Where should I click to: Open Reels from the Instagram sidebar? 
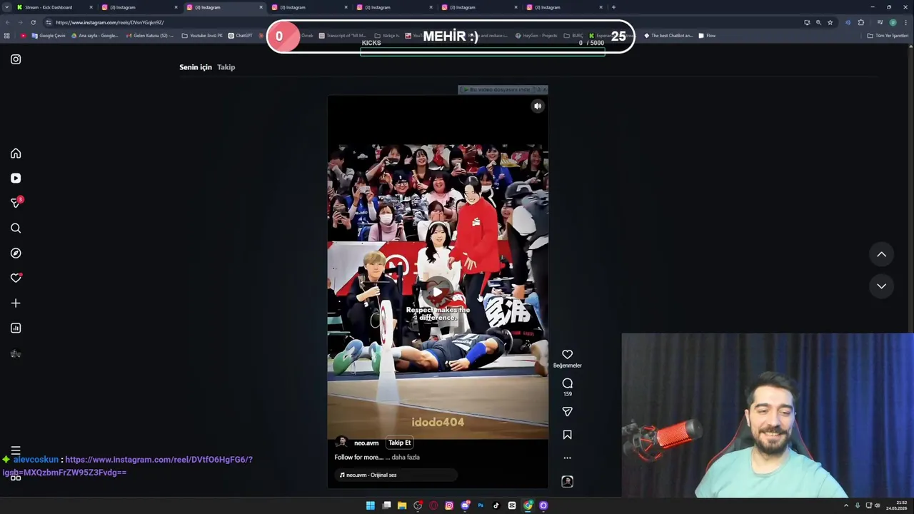tap(16, 178)
